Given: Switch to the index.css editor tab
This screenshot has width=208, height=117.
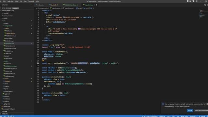Looking at the screenshot, I should click(x=40, y=5).
